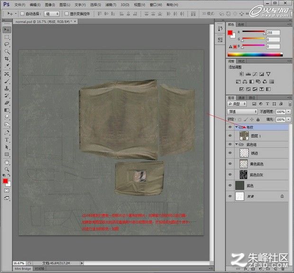The image size is (294, 273).
Task: Switch to the 通道 tab
Action: click(x=241, y=98)
